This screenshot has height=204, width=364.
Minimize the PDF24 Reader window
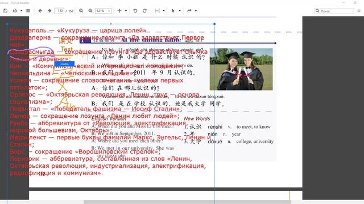[344, 3]
